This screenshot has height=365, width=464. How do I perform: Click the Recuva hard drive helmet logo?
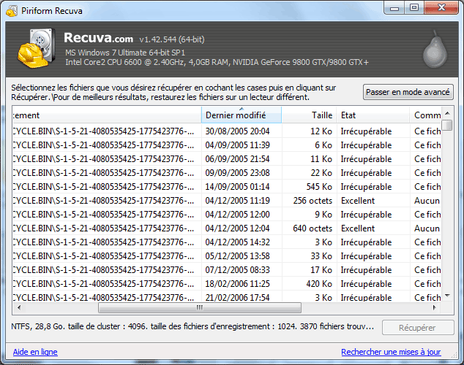click(37, 48)
